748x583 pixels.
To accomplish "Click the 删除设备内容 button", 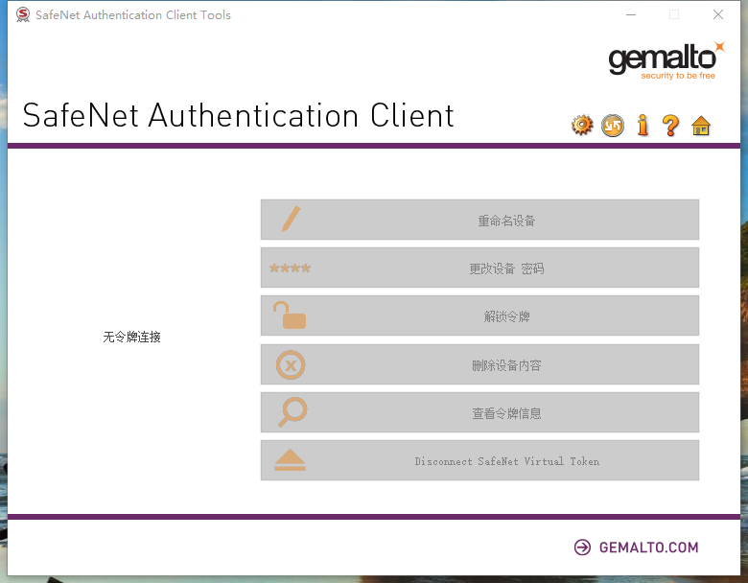I will pyautogui.click(x=479, y=364).
